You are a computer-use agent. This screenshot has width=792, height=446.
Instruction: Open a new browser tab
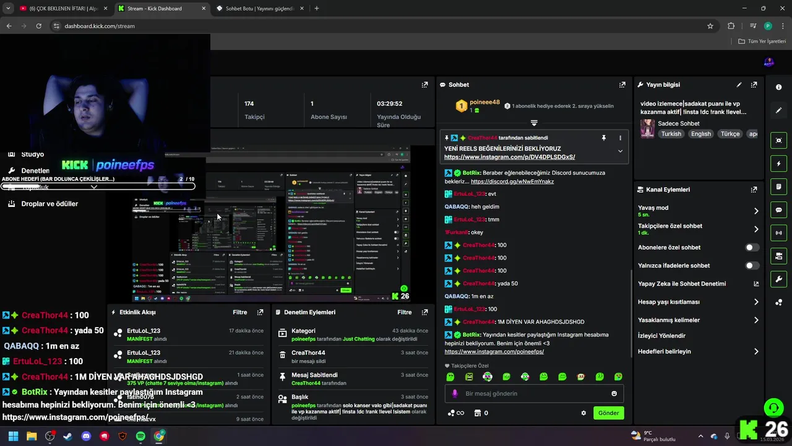(x=317, y=9)
